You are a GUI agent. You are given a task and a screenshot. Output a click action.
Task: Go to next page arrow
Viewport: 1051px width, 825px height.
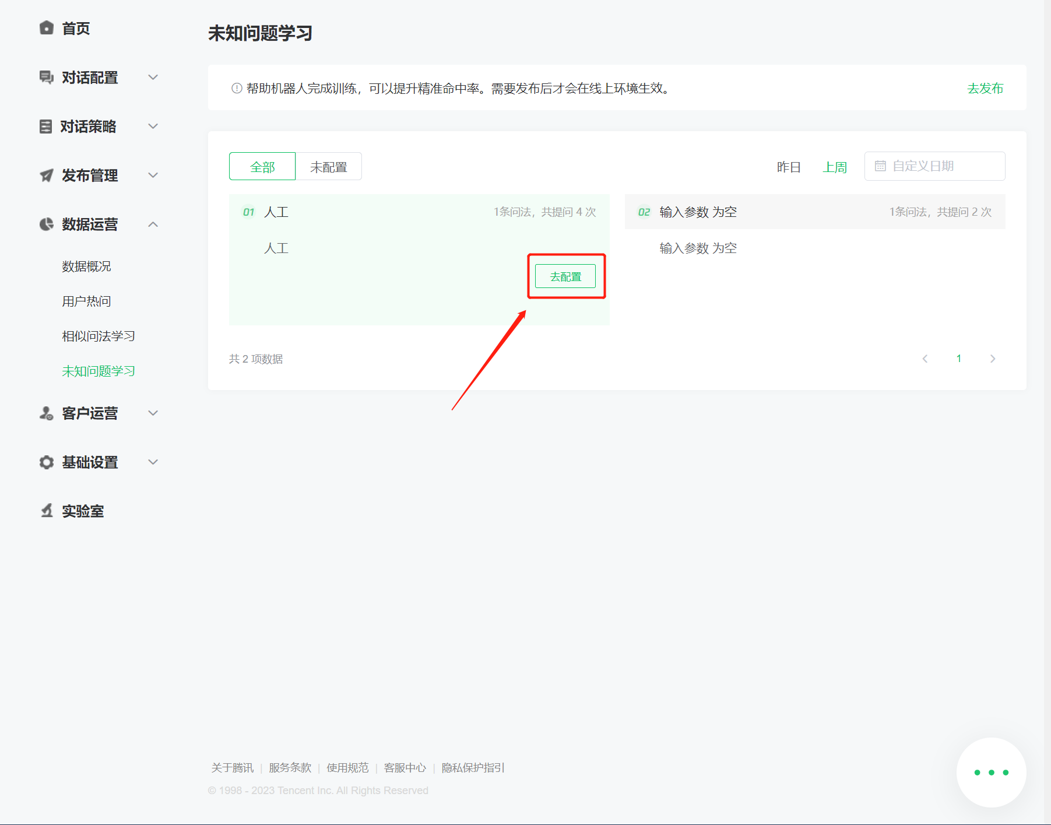coord(993,359)
